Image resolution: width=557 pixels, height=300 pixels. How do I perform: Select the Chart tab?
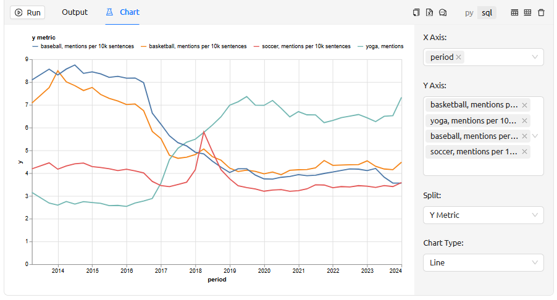pos(122,12)
